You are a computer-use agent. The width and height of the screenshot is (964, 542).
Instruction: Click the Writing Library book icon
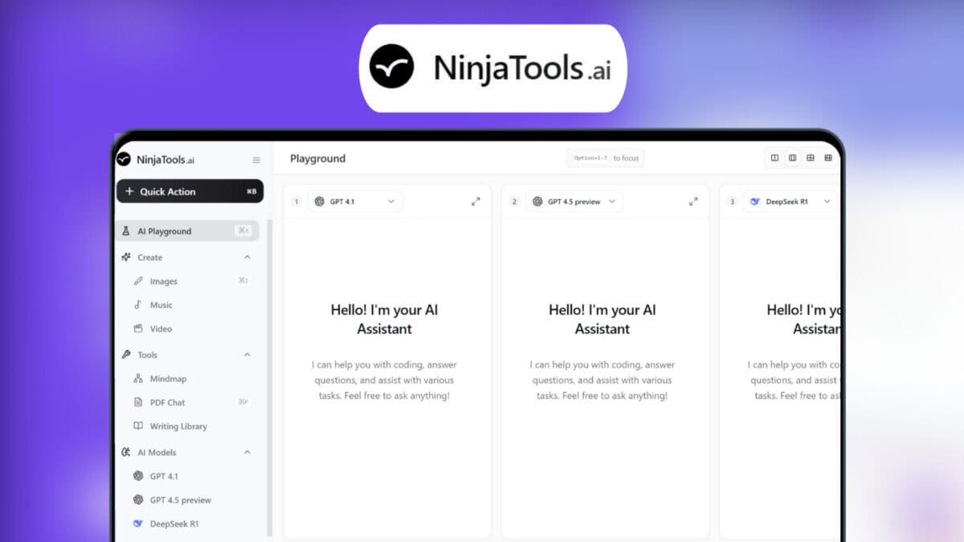[138, 426]
